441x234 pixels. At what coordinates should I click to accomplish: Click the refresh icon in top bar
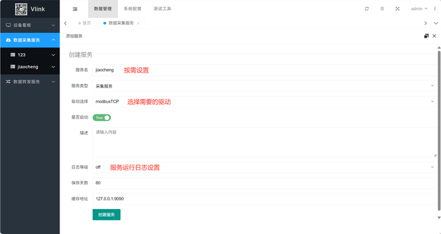[367, 9]
